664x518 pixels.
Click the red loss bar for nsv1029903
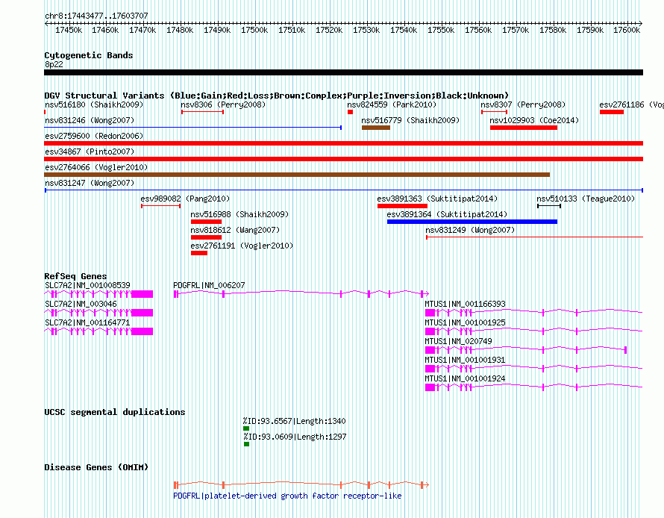(523, 128)
